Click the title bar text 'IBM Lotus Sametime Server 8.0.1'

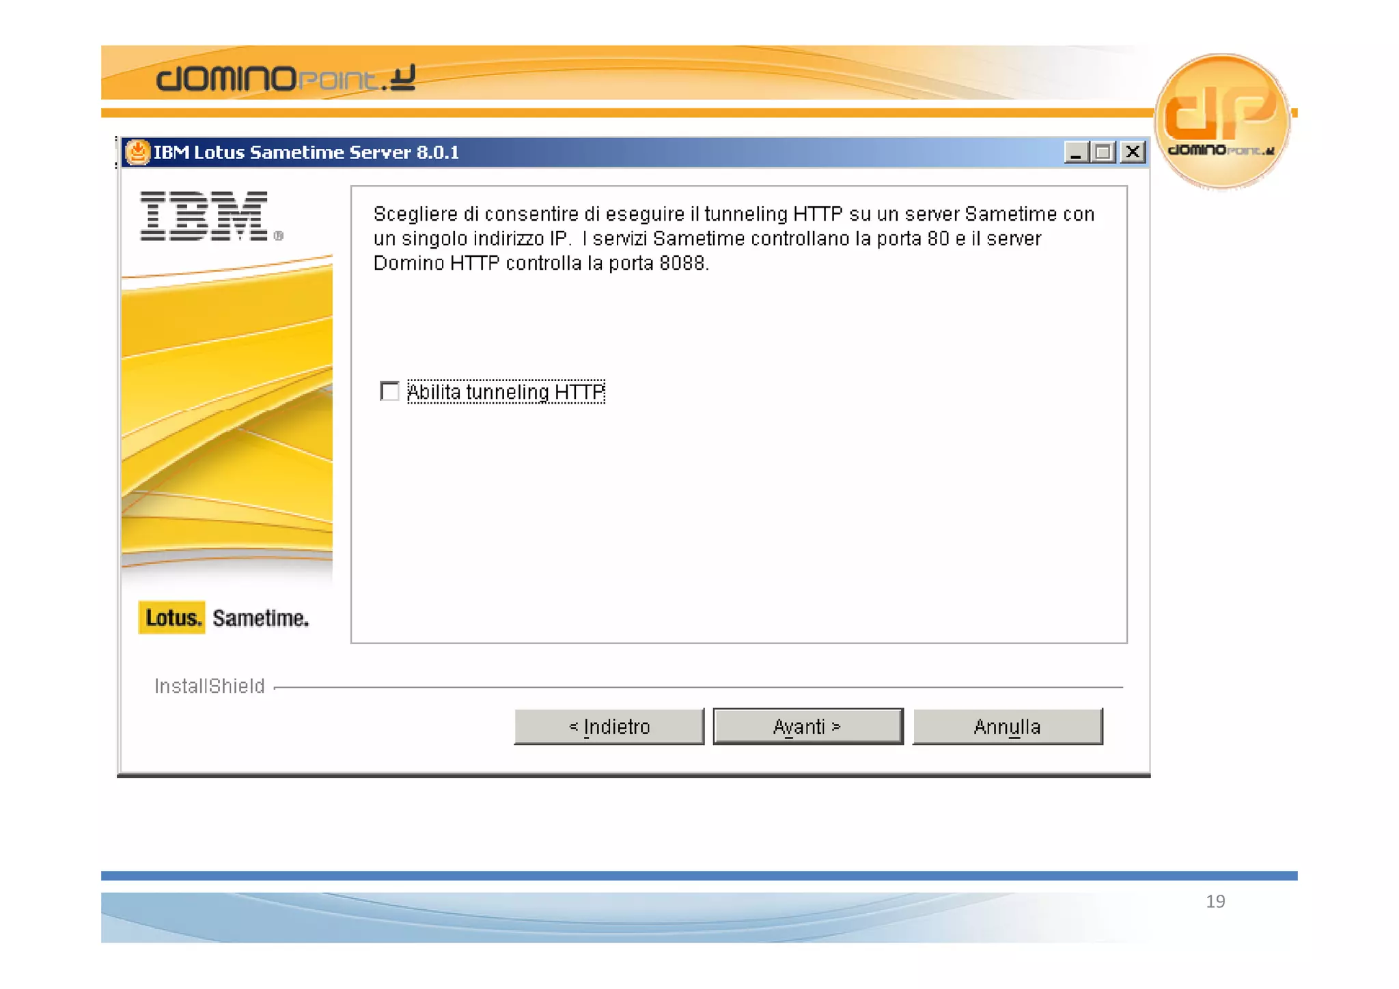coord(306,152)
